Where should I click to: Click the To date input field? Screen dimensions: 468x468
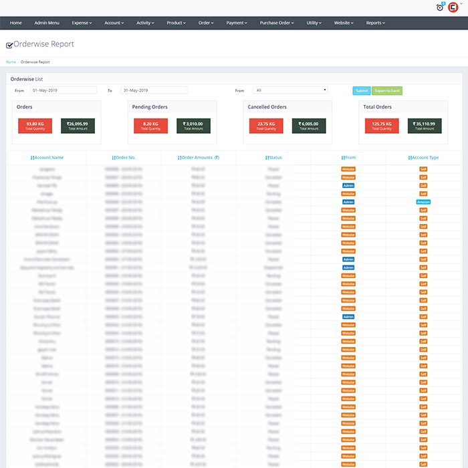point(154,90)
